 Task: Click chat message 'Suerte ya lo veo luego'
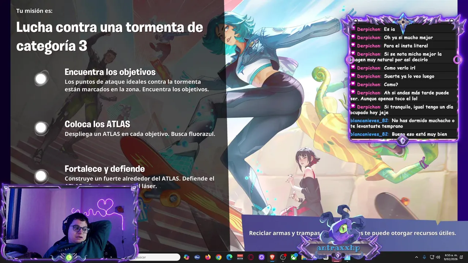(409, 76)
